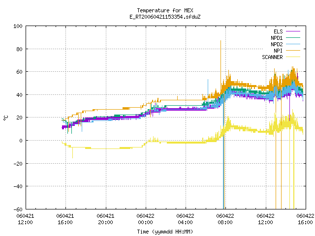The height and width of the screenshot is (236, 315).
Task: Click the NPD1 legend label
Action: (277, 38)
